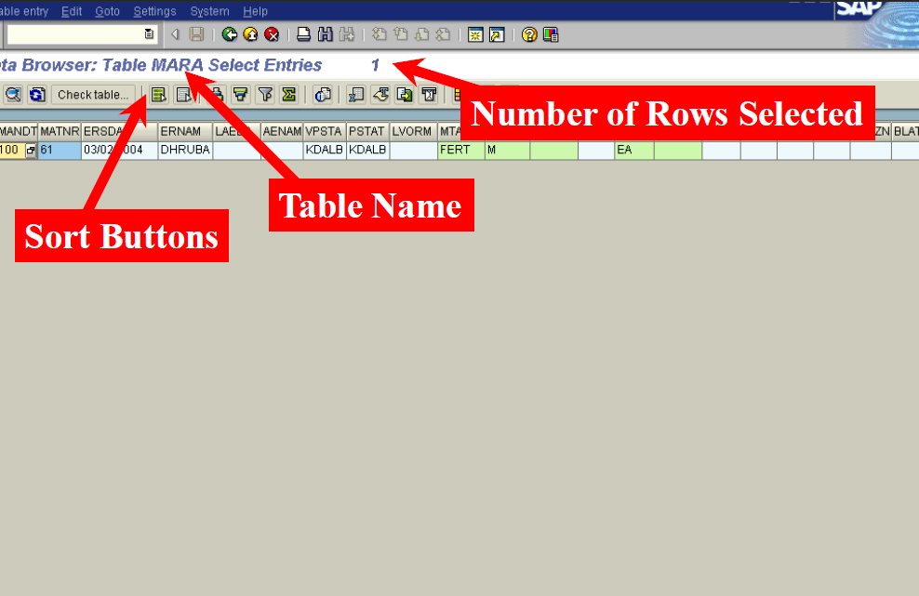Go to the first page icon
The image size is (919, 596).
pos(380,34)
